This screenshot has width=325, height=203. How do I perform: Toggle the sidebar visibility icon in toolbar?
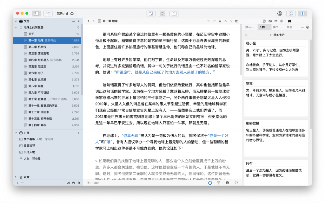(x=36, y=13)
